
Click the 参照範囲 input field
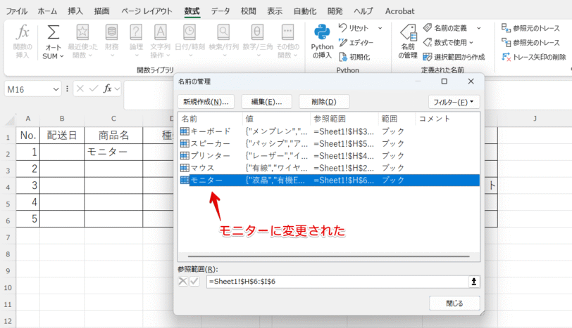click(337, 282)
